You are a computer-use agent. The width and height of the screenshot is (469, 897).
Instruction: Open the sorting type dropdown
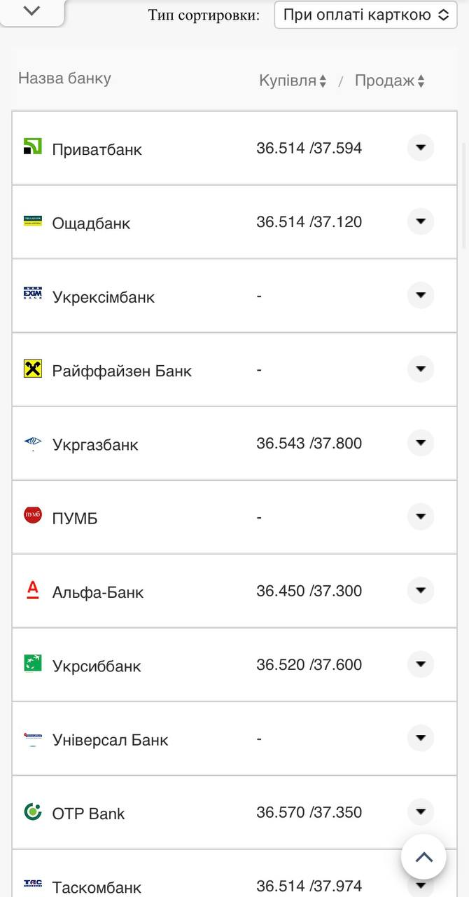tap(365, 15)
